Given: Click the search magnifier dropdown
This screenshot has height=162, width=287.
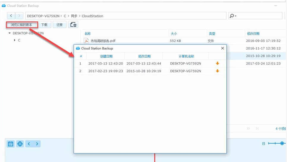Looking at the screenshot, I should pyautogui.click(x=233, y=16).
